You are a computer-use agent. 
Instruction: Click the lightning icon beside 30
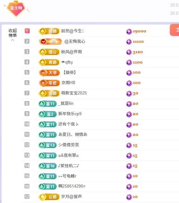tap(129, 93)
